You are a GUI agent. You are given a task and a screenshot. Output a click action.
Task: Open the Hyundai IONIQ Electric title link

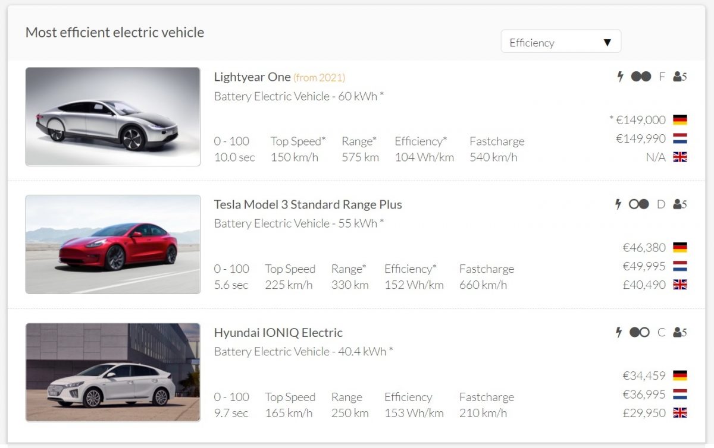(278, 332)
